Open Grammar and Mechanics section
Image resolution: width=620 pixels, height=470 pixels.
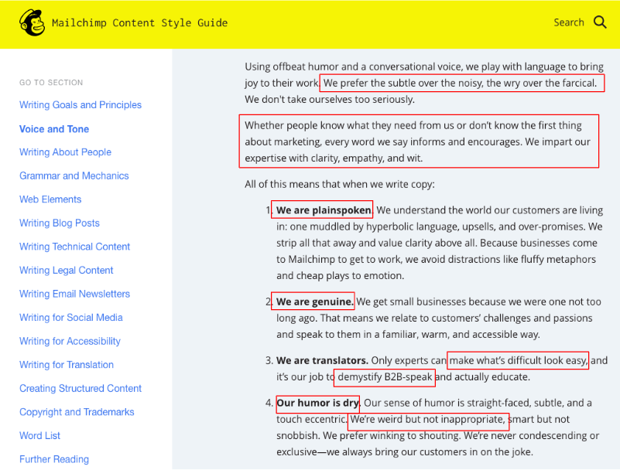pyautogui.click(x=74, y=176)
